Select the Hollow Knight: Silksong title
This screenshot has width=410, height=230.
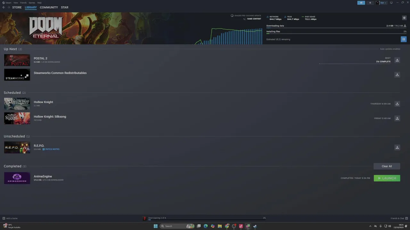[50, 117]
